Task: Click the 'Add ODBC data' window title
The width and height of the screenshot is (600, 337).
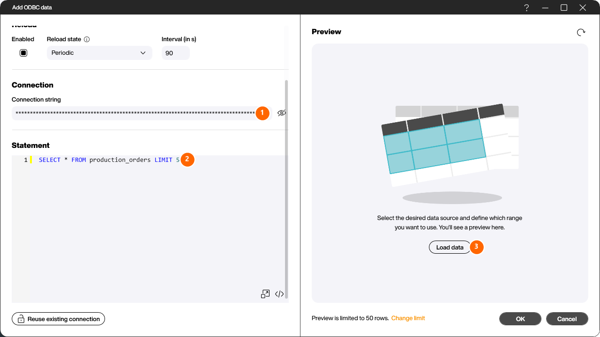Action: 32,7
